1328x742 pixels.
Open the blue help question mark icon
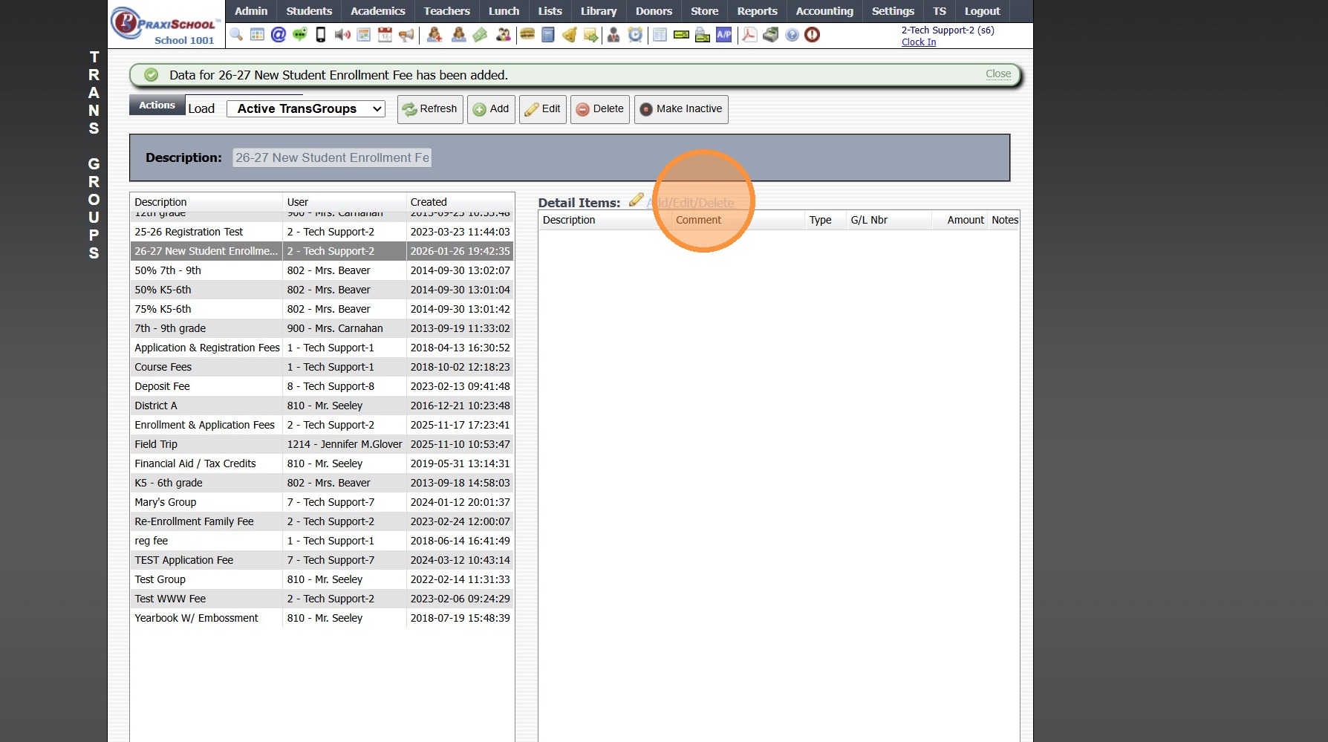click(x=792, y=35)
